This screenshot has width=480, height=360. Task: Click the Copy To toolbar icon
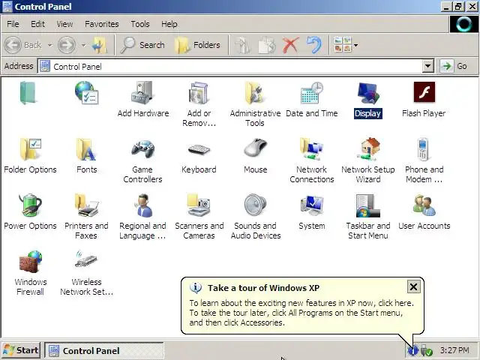[267, 45]
